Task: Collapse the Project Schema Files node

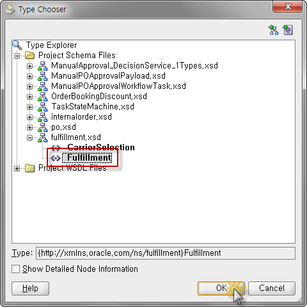Action: [x=17, y=56]
